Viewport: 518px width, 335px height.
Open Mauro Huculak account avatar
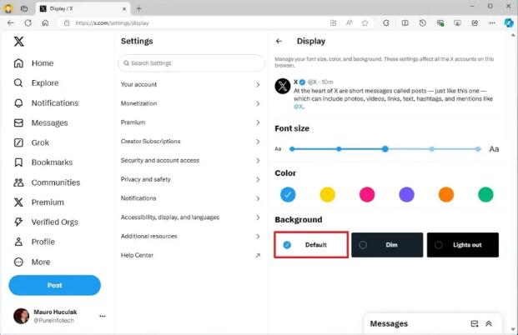pos(21,316)
